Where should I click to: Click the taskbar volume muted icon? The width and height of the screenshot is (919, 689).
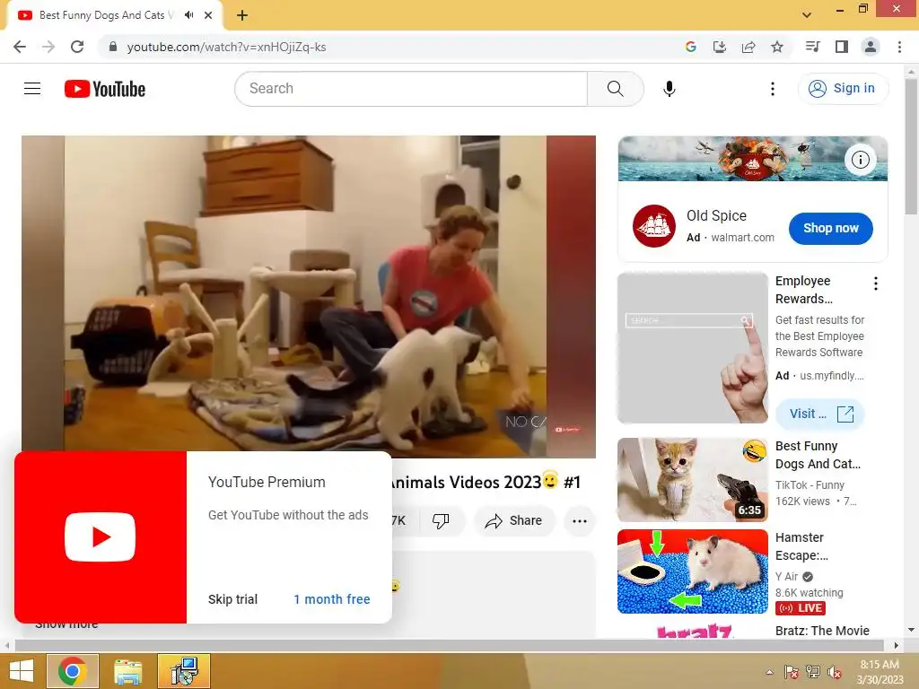point(835,672)
